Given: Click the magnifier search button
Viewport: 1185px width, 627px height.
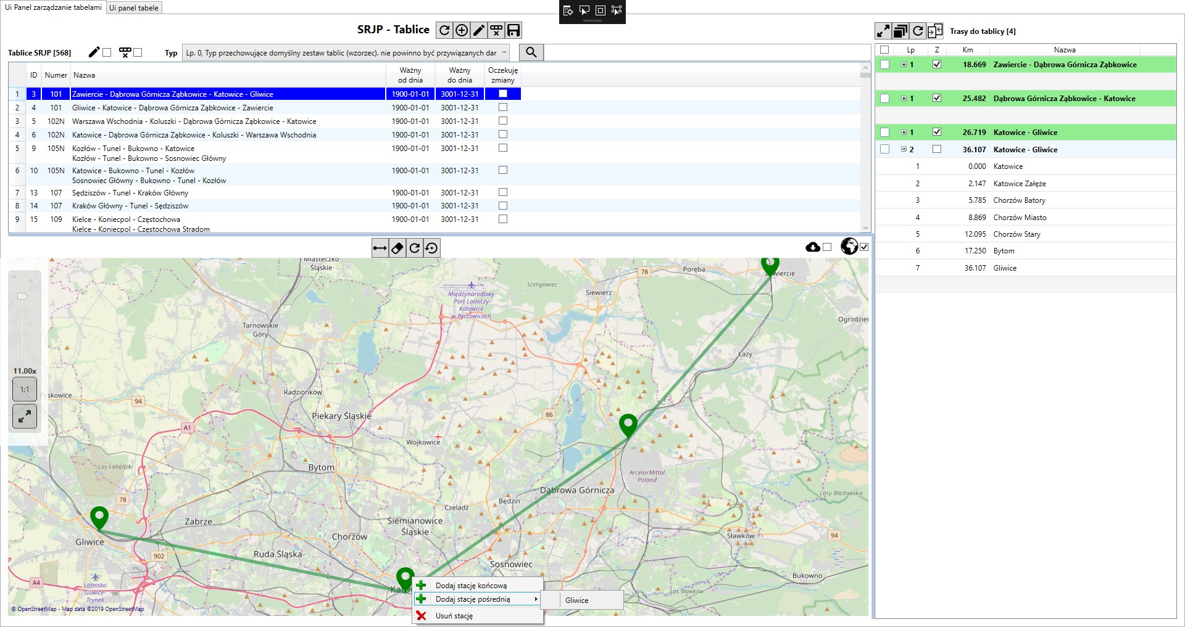Looking at the screenshot, I should click(x=531, y=52).
